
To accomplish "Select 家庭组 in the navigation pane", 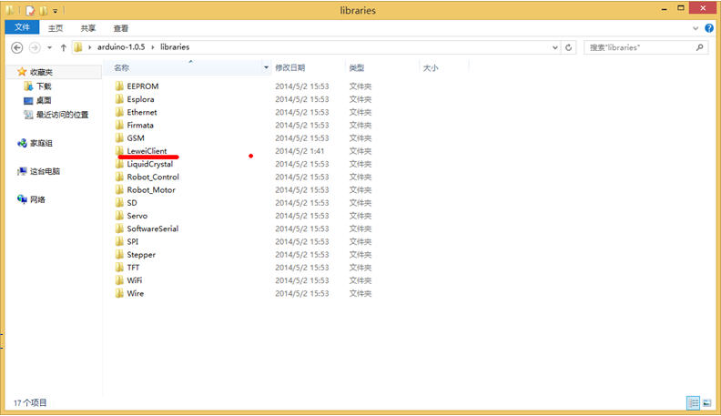I will (x=41, y=144).
